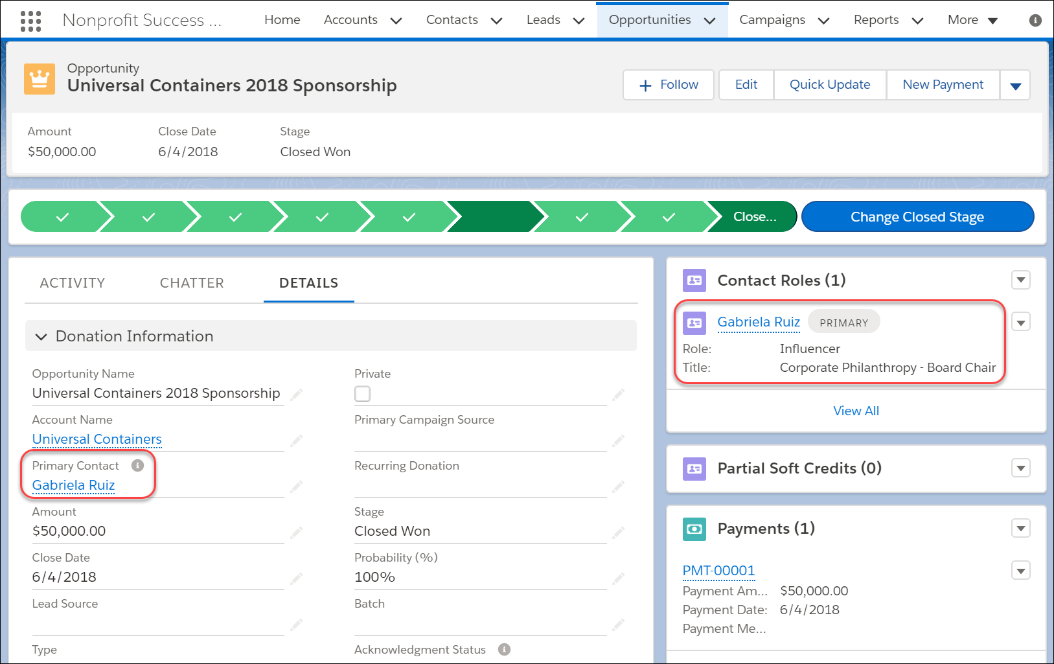The width and height of the screenshot is (1054, 664).
Task: Edit the Probability field pencil
Action: [x=619, y=578]
